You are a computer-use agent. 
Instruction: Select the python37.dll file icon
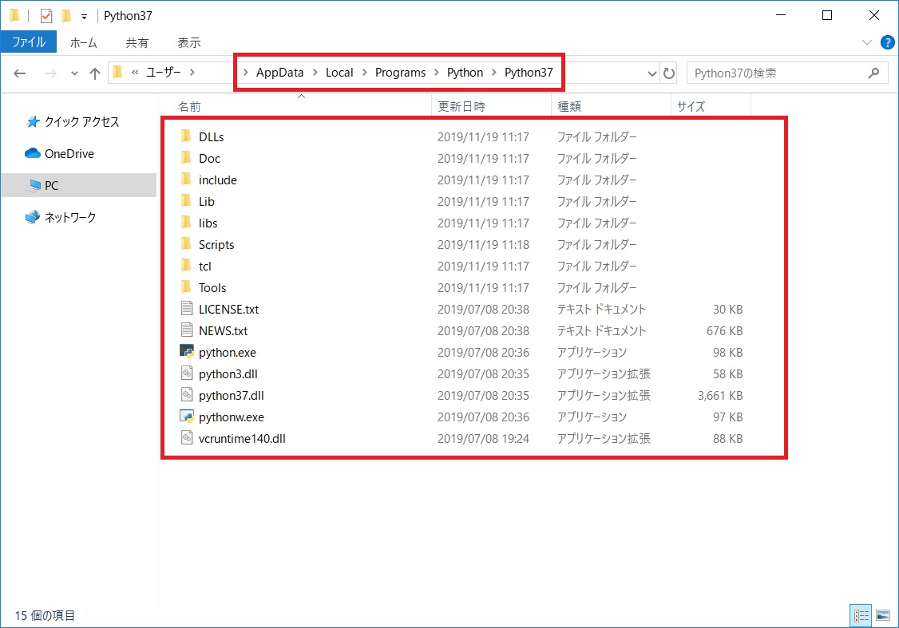coord(186,395)
